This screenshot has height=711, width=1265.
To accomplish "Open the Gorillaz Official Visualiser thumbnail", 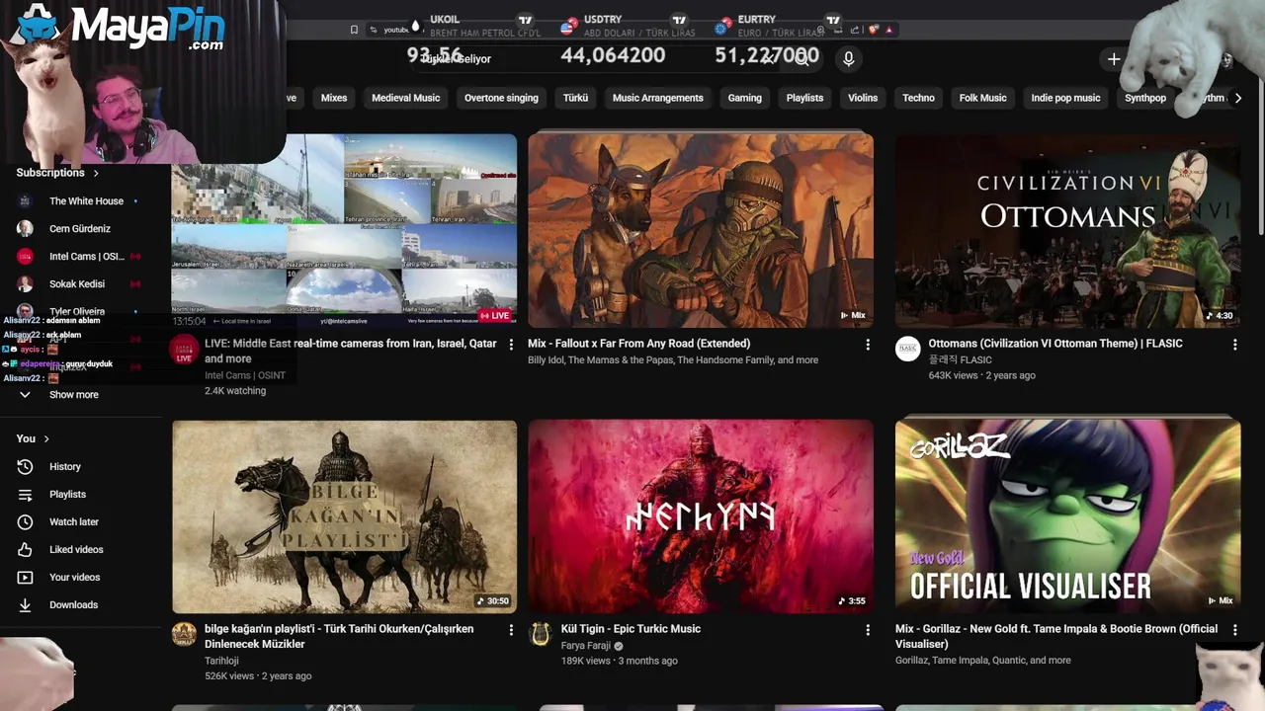I will (x=1067, y=516).
